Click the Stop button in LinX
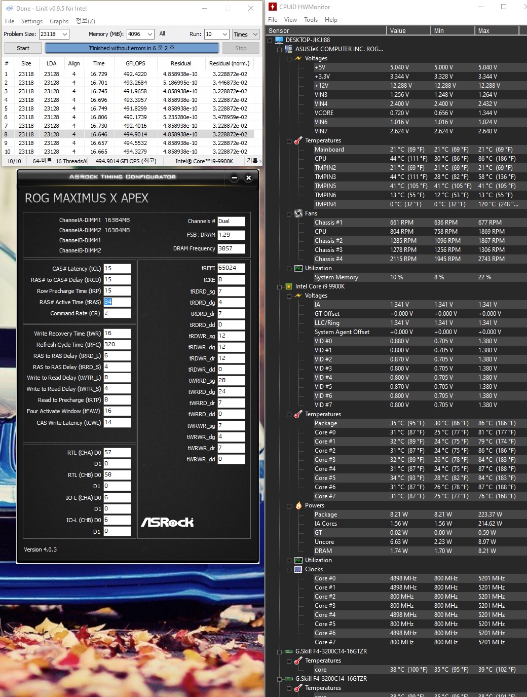 click(241, 48)
